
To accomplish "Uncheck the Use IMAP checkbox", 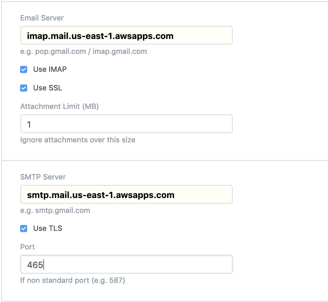I will 24,70.
